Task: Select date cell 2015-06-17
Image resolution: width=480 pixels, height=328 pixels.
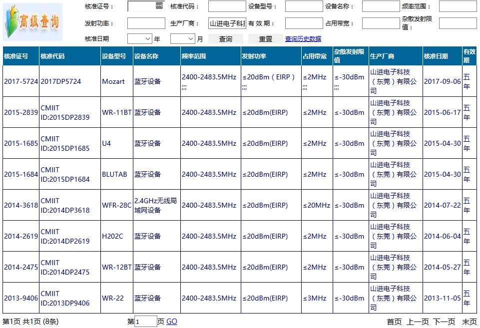Action: click(443, 112)
